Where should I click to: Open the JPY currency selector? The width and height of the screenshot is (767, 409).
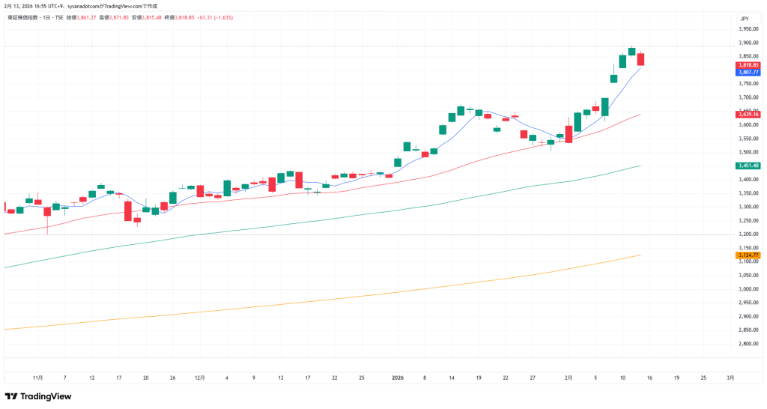[745, 18]
